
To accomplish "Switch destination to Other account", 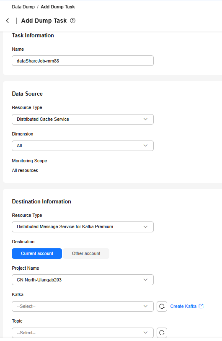I will pyautogui.click(x=86, y=253).
